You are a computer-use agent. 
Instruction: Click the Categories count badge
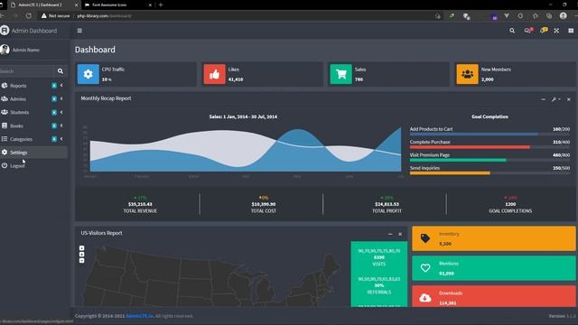[x=54, y=139]
